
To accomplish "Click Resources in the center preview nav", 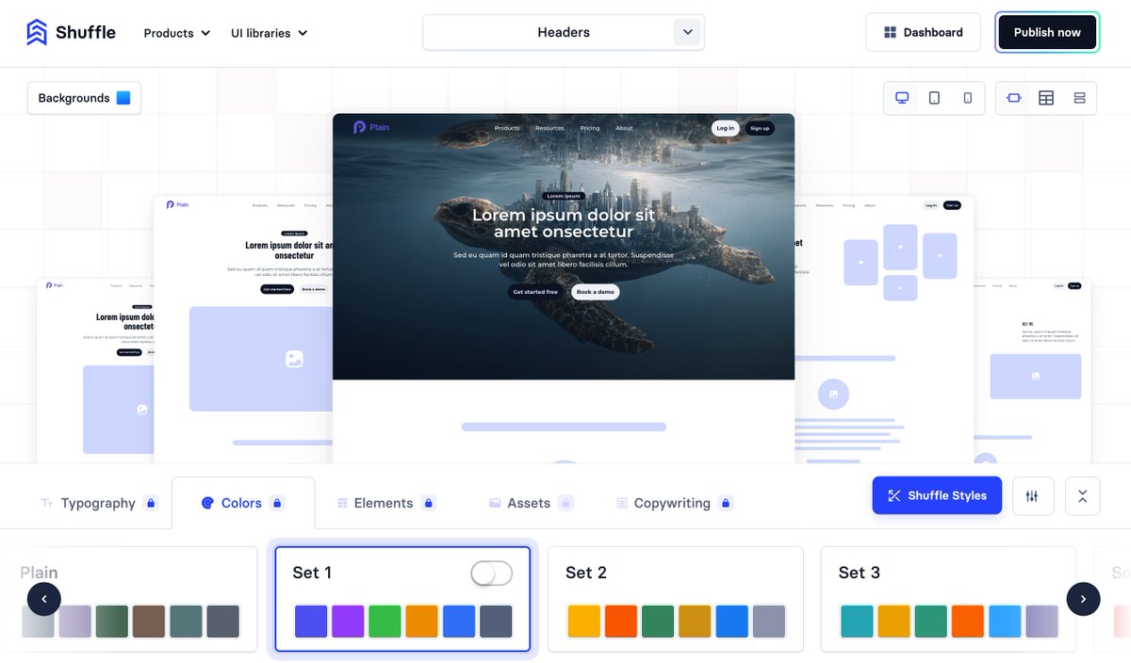I will [549, 128].
